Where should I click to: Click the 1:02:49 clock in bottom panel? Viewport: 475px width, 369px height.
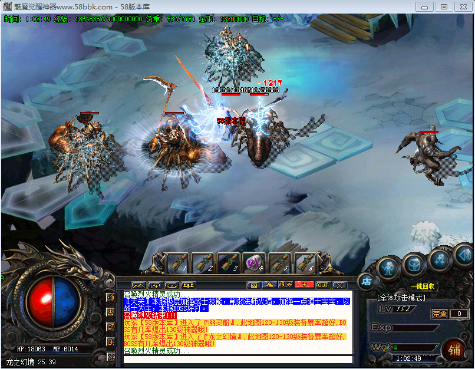(408, 358)
